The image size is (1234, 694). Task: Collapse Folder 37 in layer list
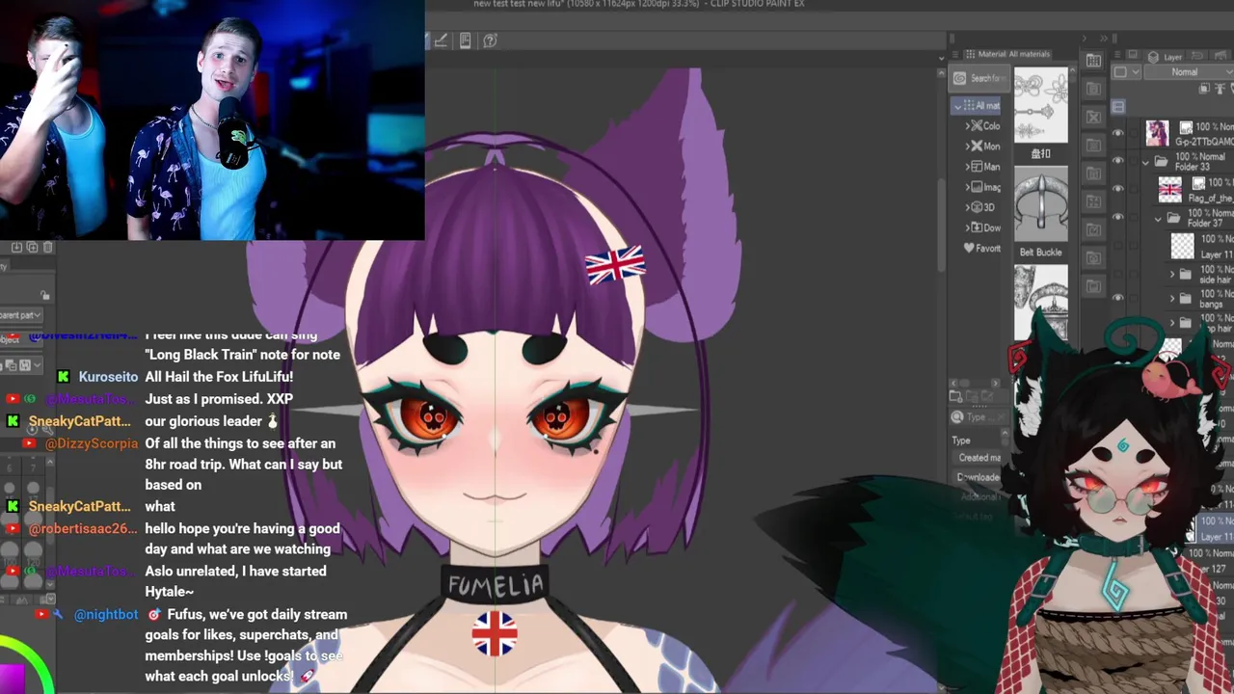(1159, 219)
